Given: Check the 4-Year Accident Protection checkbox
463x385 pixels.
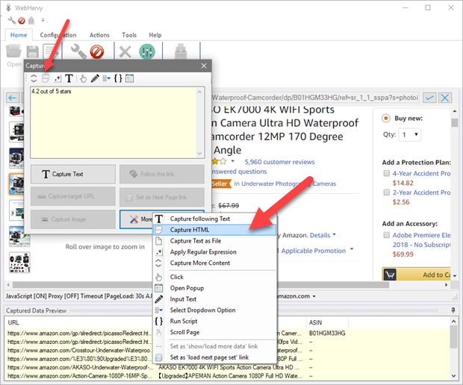Looking at the screenshot, I should click(x=386, y=175).
